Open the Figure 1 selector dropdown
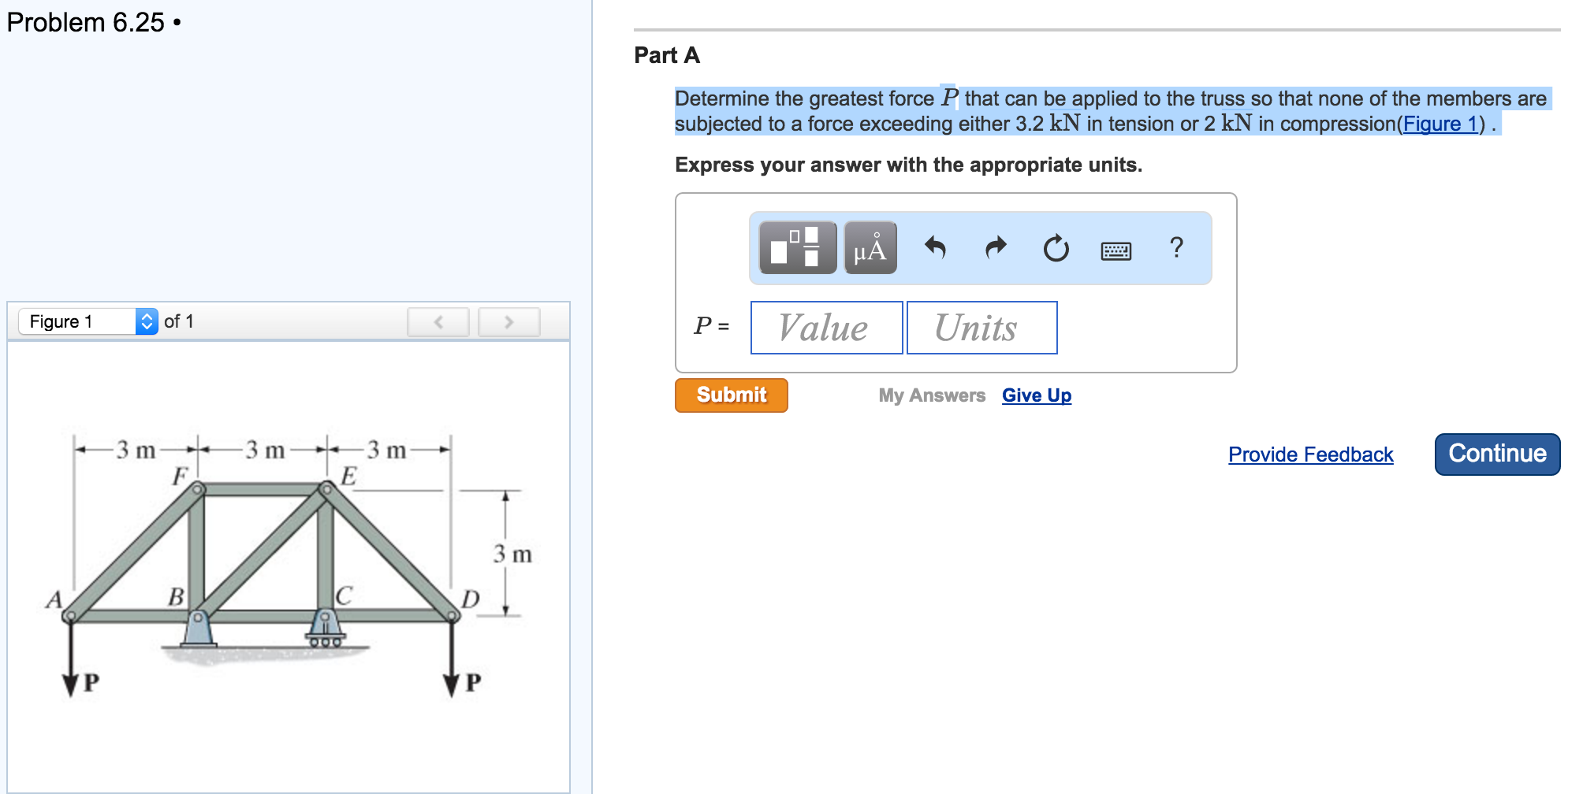 coord(88,321)
